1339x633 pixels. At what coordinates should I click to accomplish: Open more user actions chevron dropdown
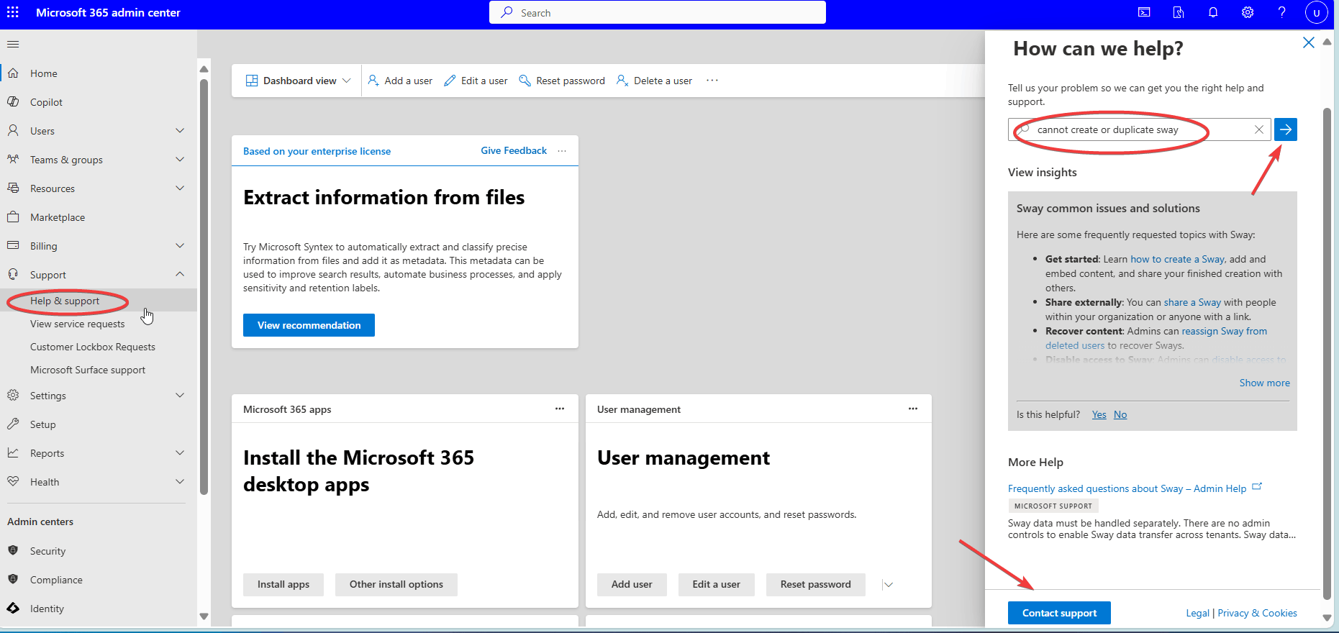point(889,585)
